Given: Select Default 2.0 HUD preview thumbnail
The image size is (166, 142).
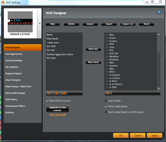Looking at the screenshot, I should pyautogui.click(x=20, y=23).
